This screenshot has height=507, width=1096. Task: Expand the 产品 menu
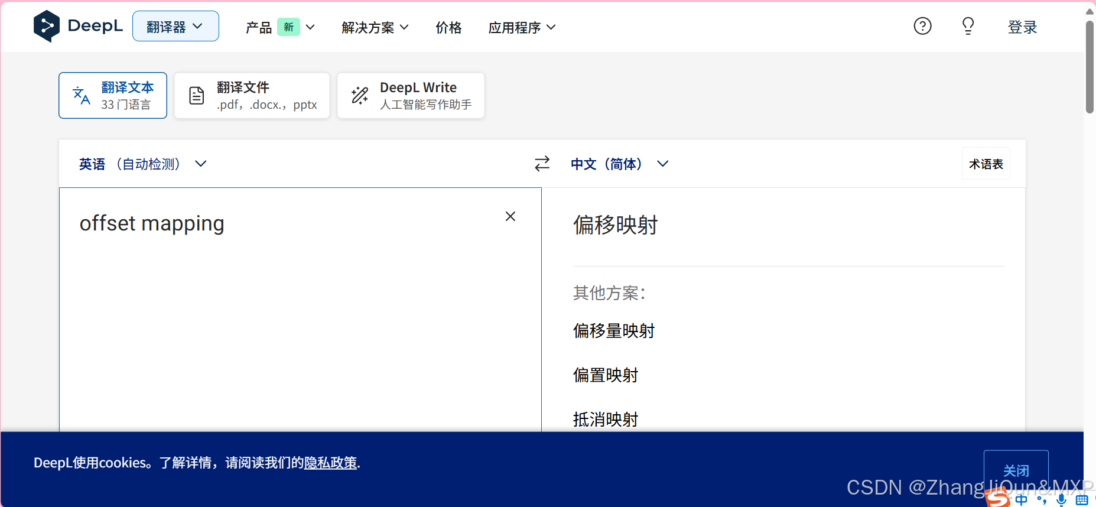[x=280, y=27]
